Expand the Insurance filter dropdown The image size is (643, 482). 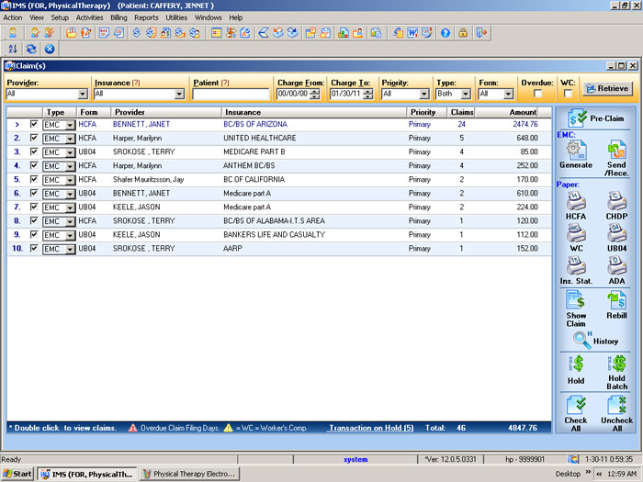pos(178,94)
